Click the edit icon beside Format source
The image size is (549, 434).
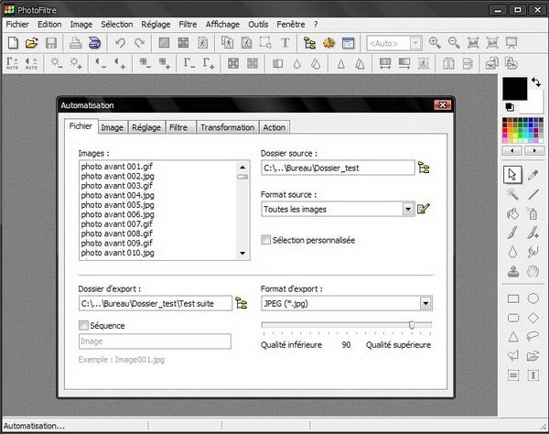424,209
